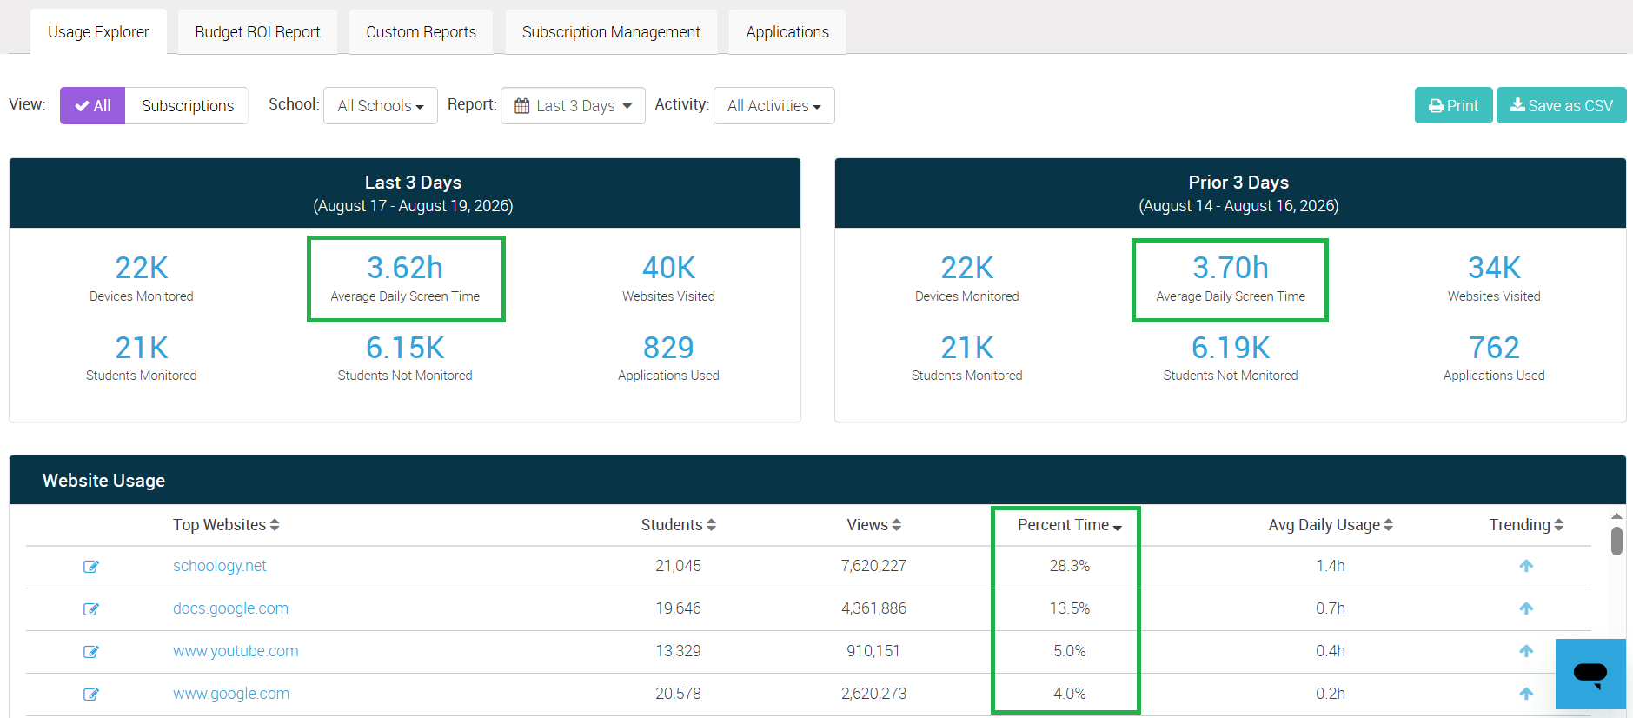Click the Print button
The image size is (1633, 718).
coord(1453,105)
